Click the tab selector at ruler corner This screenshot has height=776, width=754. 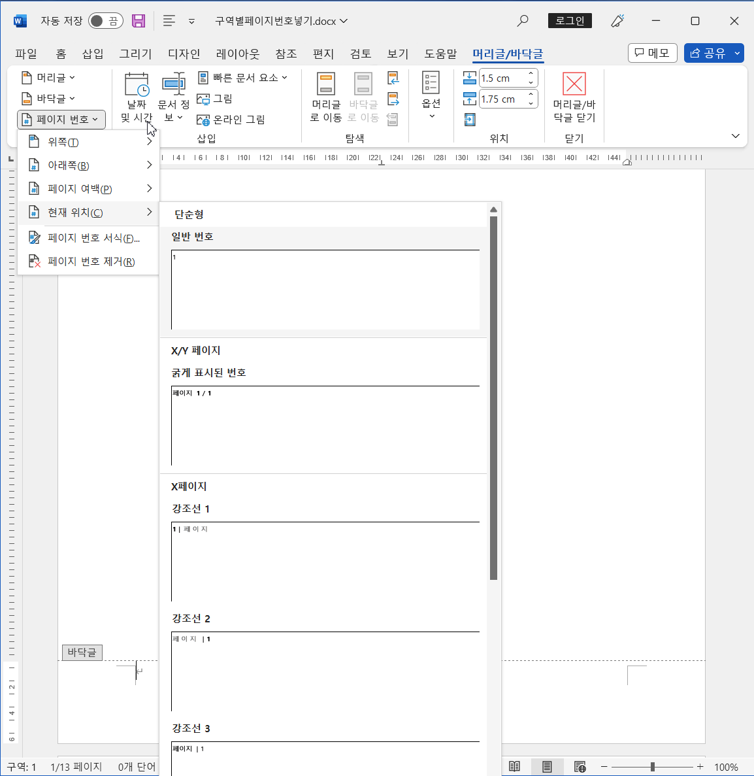(11, 158)
